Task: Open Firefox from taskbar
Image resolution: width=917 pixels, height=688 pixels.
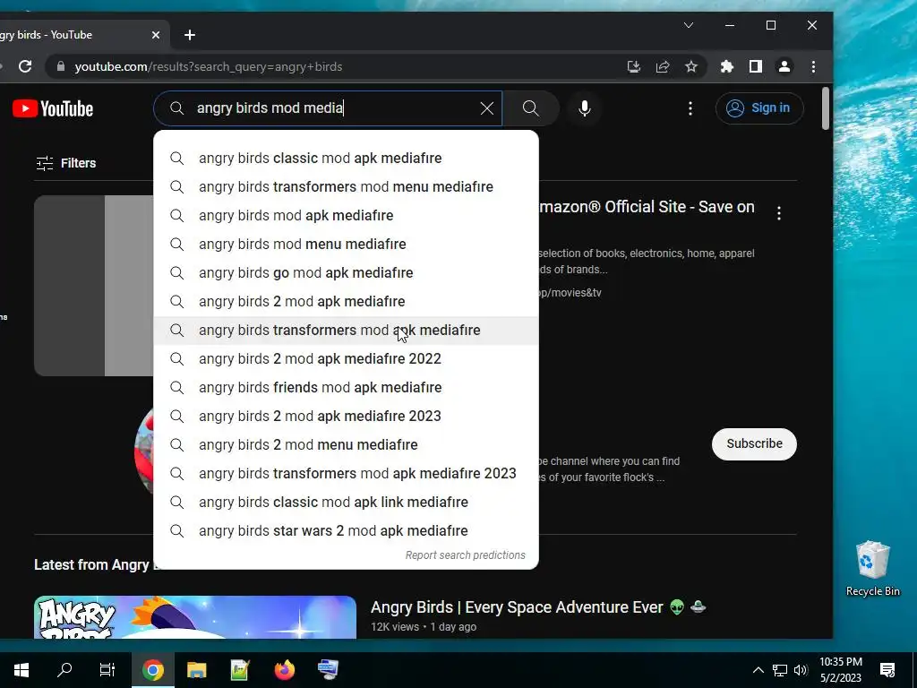Action: pos(284,670)
